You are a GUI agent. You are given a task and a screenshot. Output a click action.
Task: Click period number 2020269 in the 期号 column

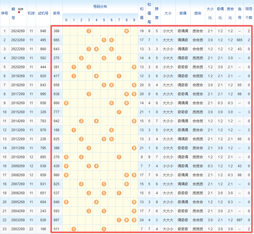(x=18, y=67)
